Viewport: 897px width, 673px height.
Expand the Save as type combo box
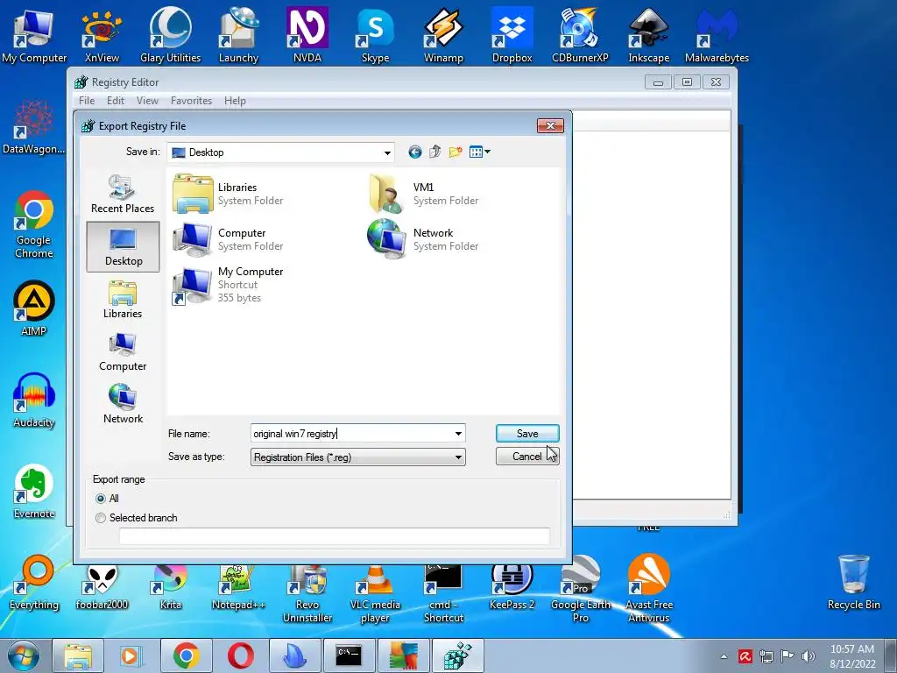(357, 457)
